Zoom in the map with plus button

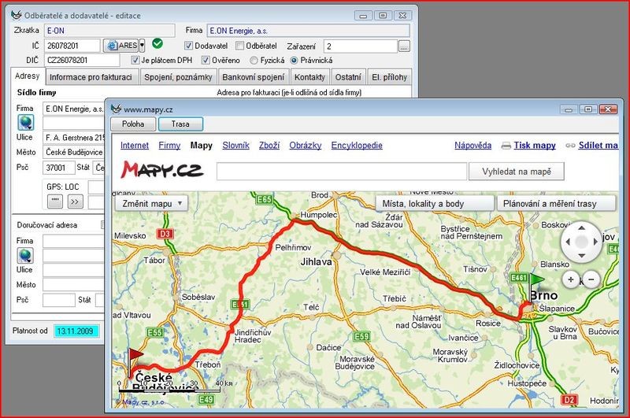pyautogui.click(x=570, y=279)
